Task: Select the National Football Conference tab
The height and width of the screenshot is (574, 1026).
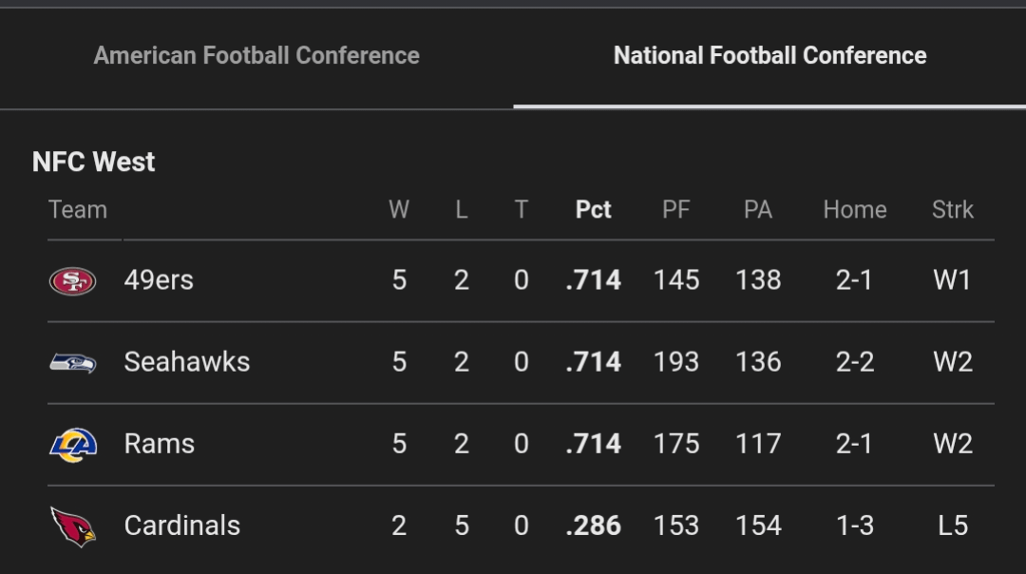Action: [771, 55]
